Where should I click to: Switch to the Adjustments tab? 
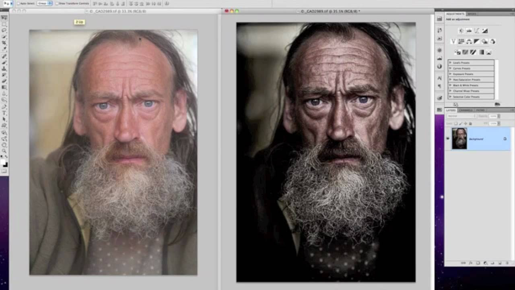(455, 14)
